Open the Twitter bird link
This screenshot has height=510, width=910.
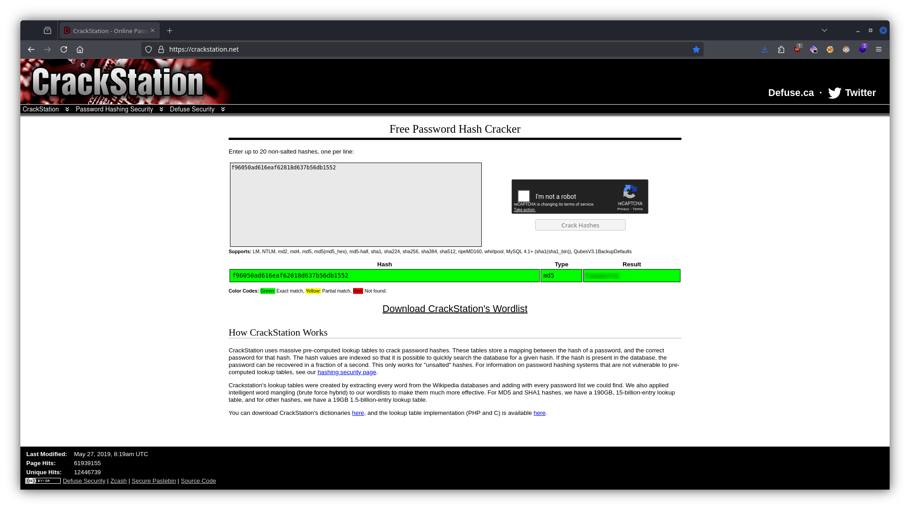(852, 93)
